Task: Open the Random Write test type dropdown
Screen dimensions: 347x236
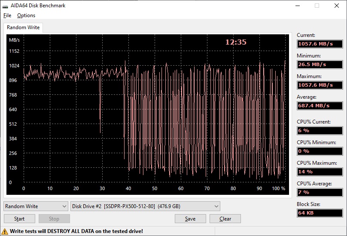Action: pos(36,206)
